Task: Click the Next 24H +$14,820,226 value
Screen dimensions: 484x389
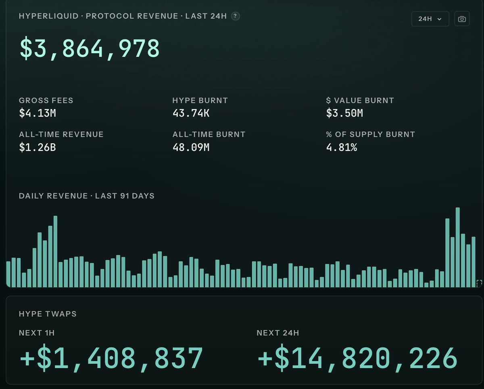Action: (x=358, y=358)
